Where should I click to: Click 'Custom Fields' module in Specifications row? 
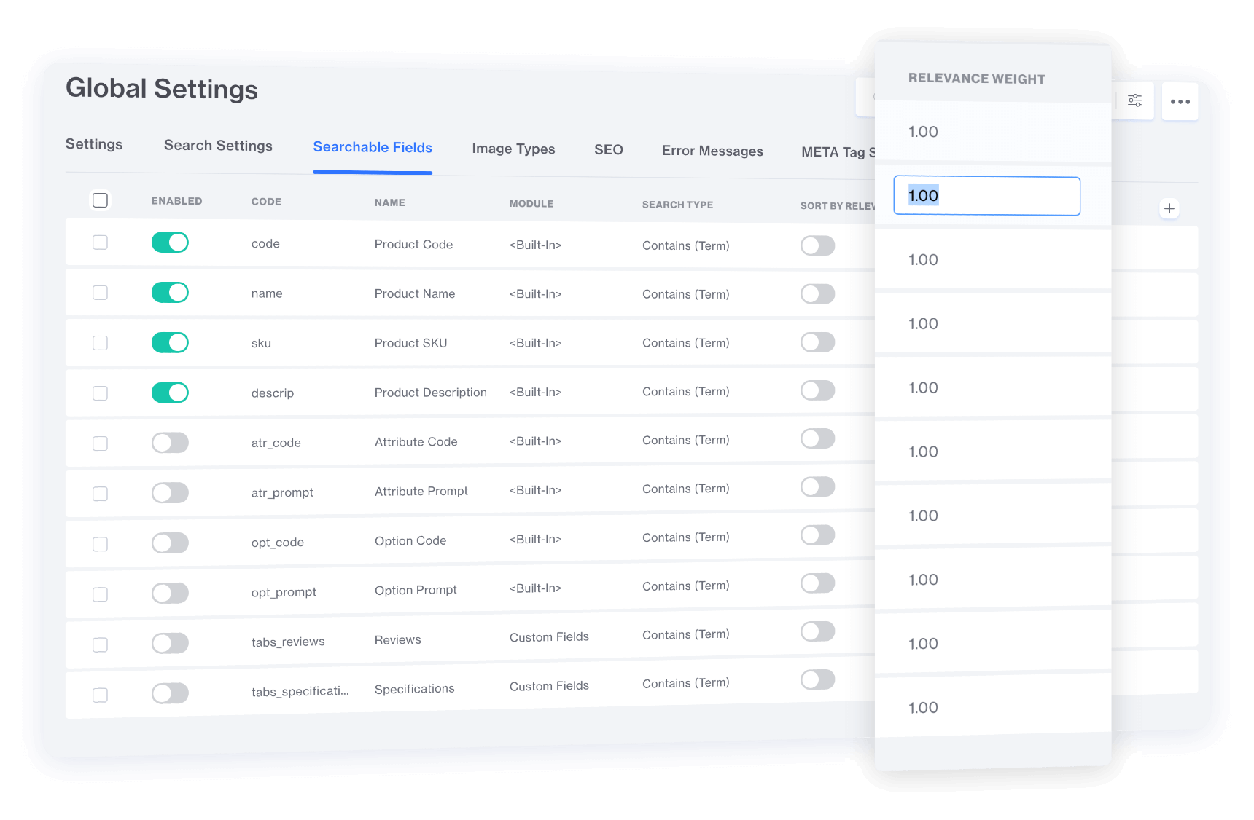[549, 686]
